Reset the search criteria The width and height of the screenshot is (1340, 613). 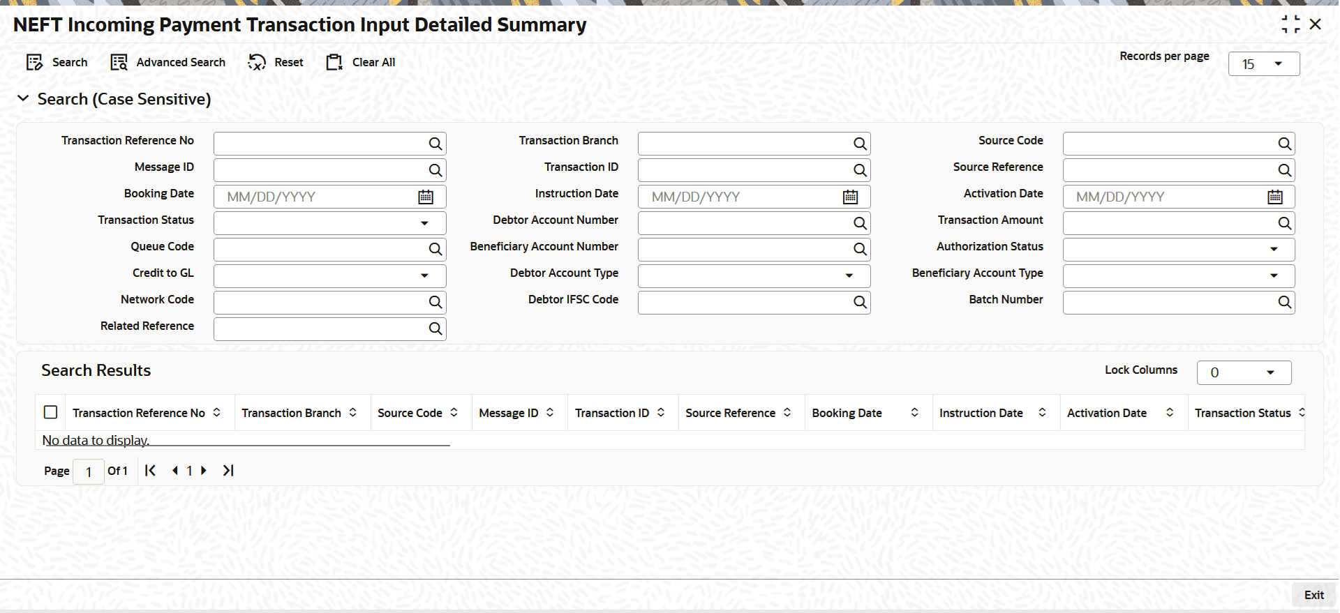276,63
